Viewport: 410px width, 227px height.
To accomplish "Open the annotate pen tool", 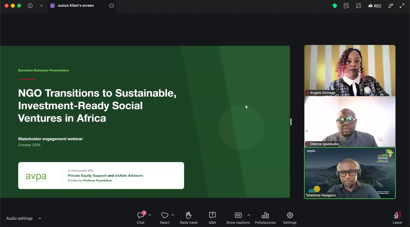I will click(391, 6).
